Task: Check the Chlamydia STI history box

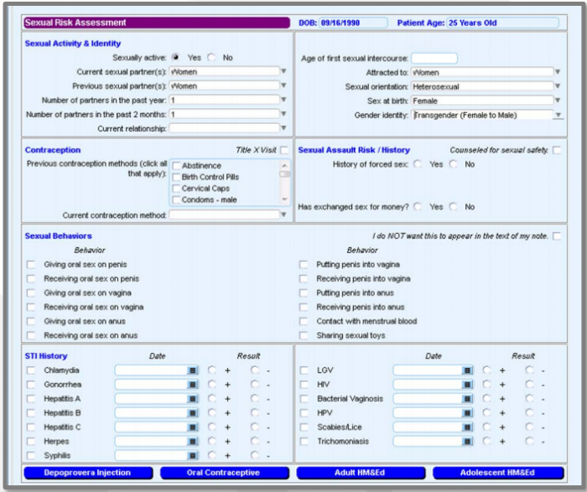Action: [31, 370]
